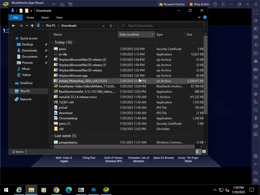
Task: Open BlueStacks keyboard controls icon in sidebar
Action: [256, 37]
